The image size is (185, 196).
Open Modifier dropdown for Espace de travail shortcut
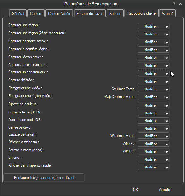(x=153, y=136)
